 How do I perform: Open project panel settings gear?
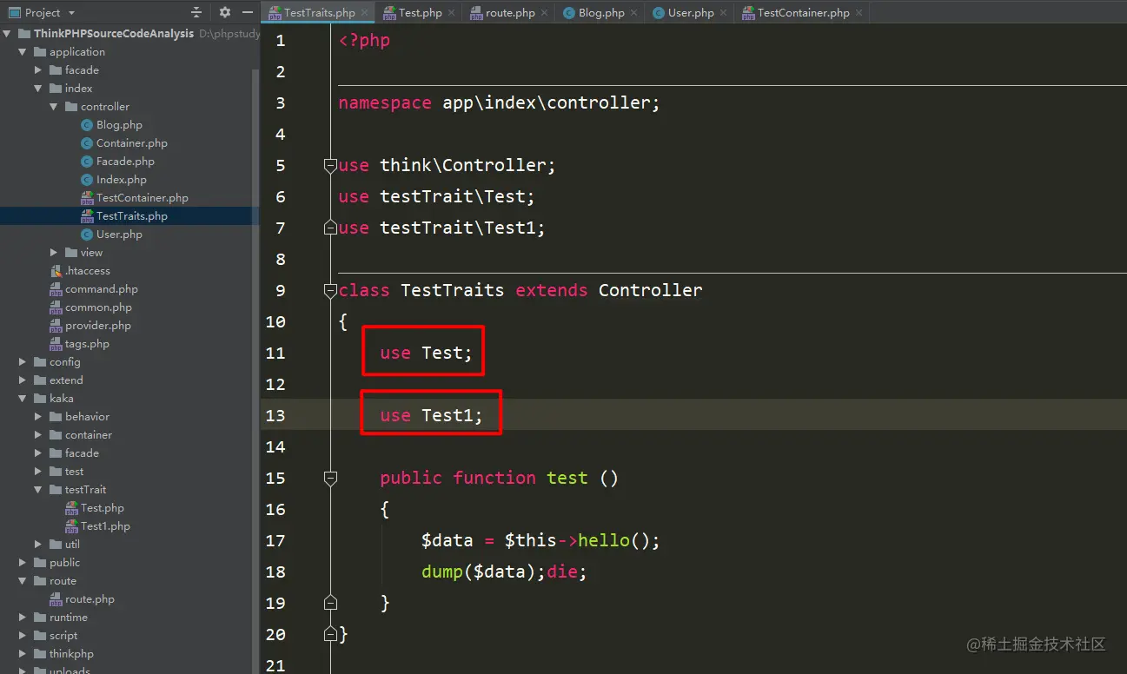[224, 12]
